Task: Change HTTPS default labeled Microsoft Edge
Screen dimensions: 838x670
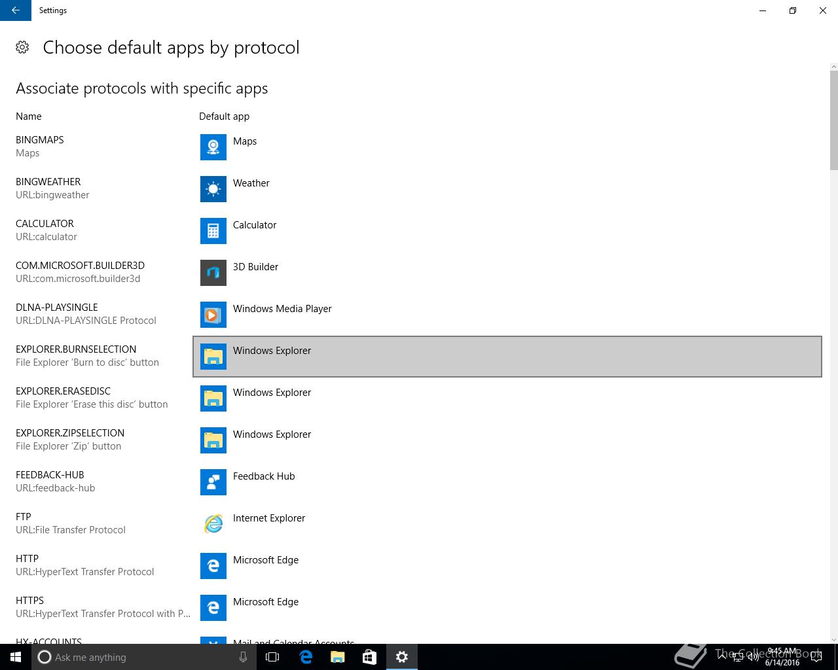Action: tap(266, 602)
